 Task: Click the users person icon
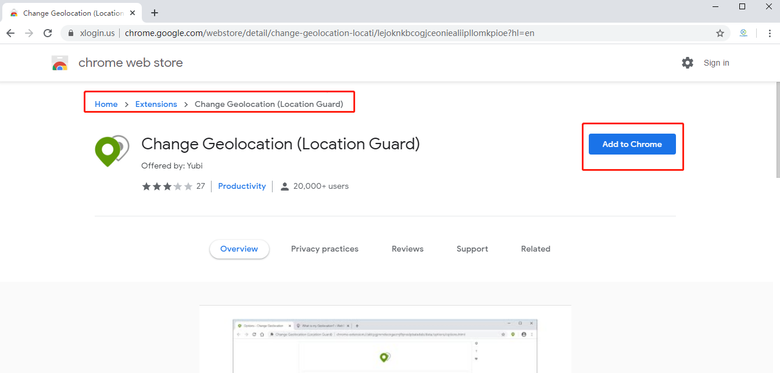click(x=285, y=186)
